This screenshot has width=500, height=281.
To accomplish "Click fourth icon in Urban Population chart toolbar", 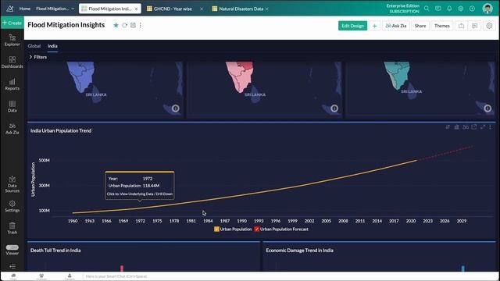I will point(474,127).
